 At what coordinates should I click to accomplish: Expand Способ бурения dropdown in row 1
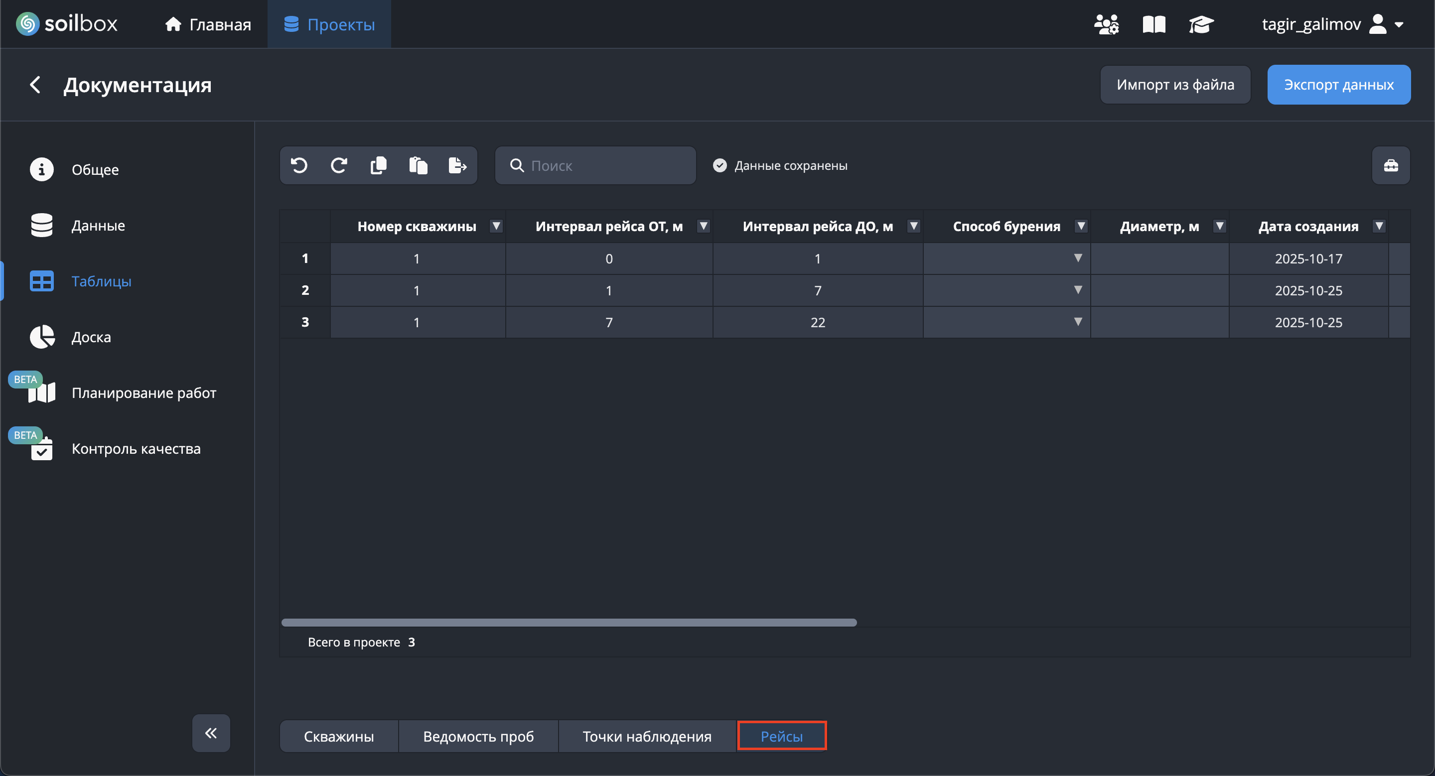pos(1078,259)
